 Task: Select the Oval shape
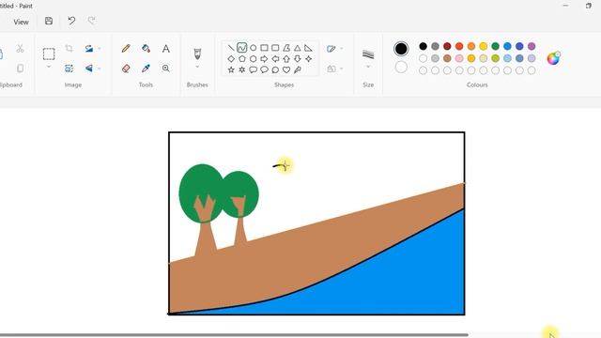(x=253, y=48)
